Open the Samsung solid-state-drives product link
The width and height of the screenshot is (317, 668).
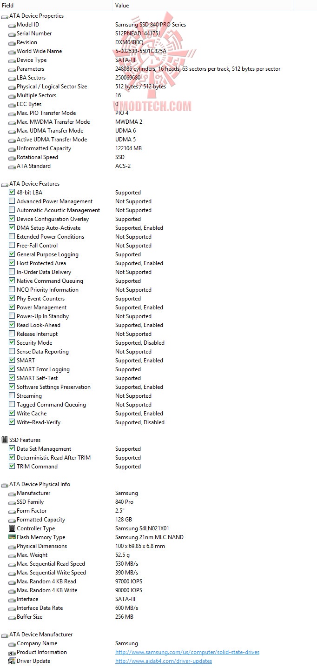coord(187,652)
